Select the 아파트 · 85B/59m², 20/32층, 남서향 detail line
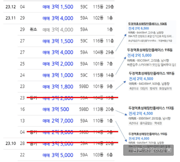 [149, 119]
